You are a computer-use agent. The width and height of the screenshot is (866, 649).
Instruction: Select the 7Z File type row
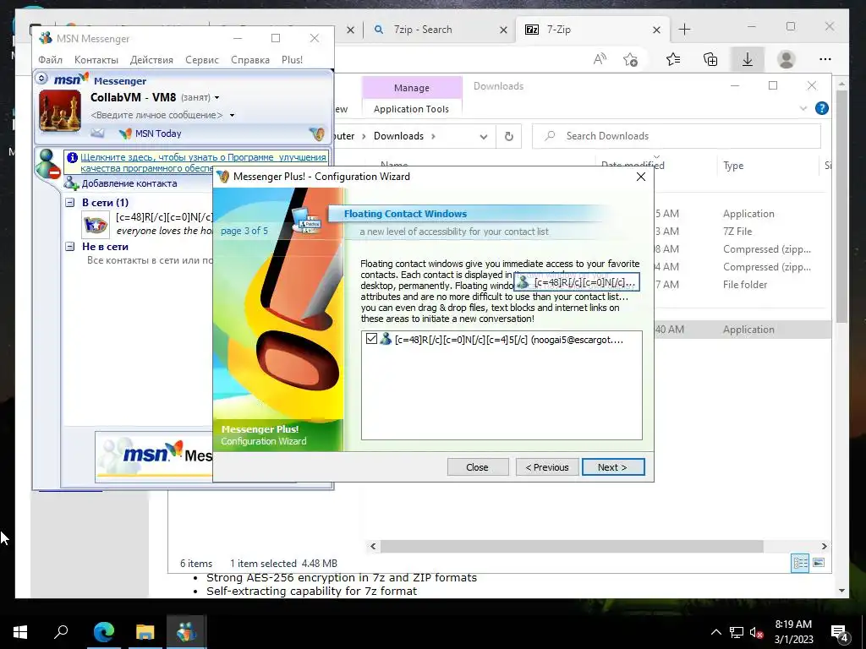click(x=737, y=232)
